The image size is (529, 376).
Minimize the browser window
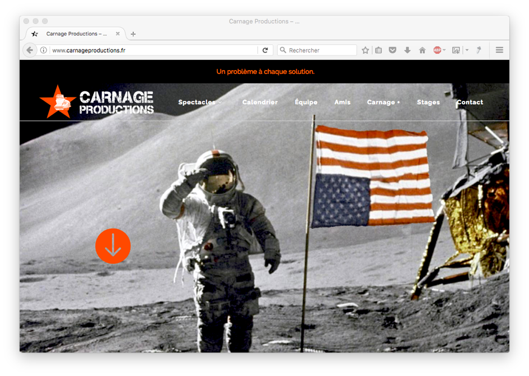(35, 21)
